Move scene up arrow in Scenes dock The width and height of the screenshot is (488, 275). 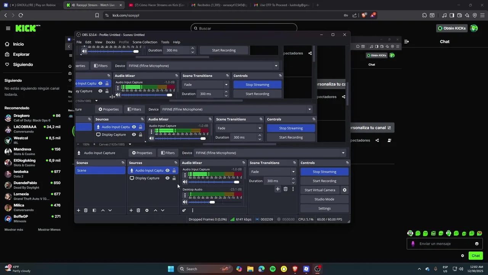[x=103, y=210]
